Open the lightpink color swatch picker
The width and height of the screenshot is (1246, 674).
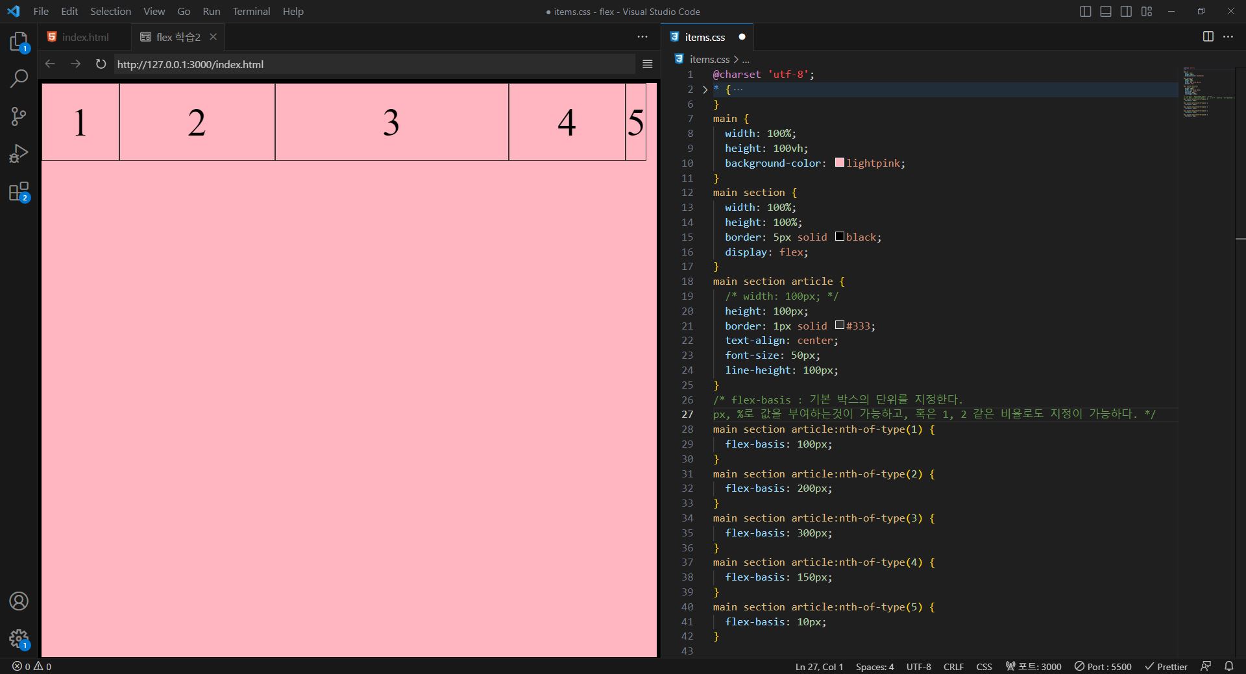(x=839, y=162)
